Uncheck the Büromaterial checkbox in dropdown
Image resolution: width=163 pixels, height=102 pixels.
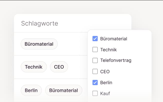[95, 39]
